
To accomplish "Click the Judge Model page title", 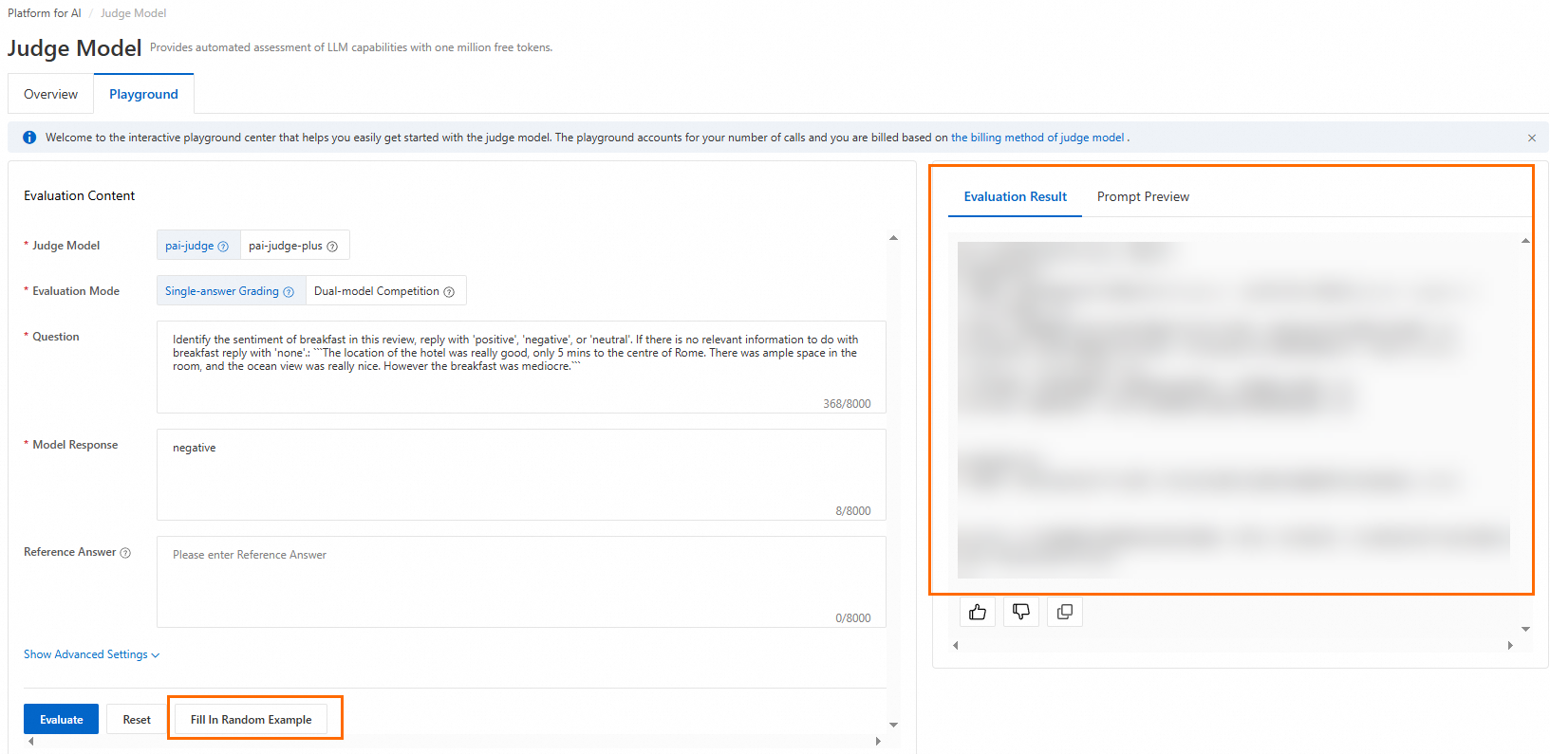I will [x=74, y=48].
